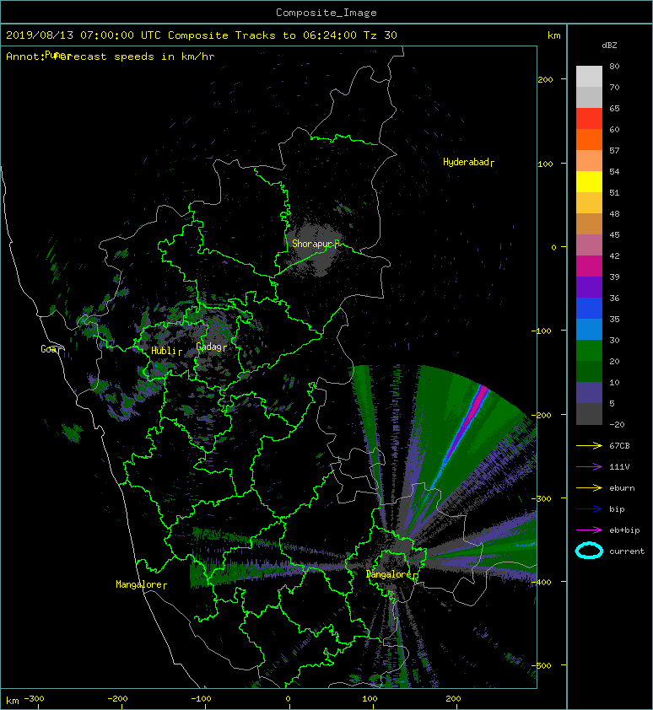The image size is (653, 710).
Task: Click the cyan ellipse beside 'current'
Action: coord(589,551)
